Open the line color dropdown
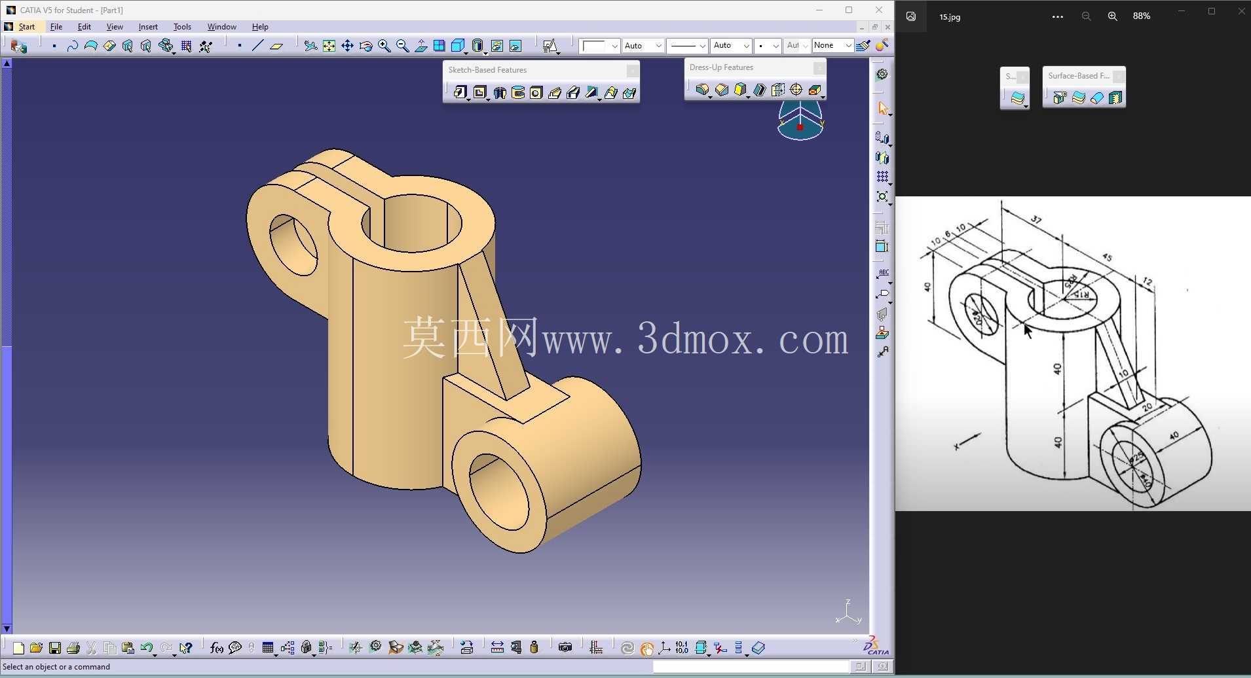Screen dimensions: 1251x678 point(599,45)
